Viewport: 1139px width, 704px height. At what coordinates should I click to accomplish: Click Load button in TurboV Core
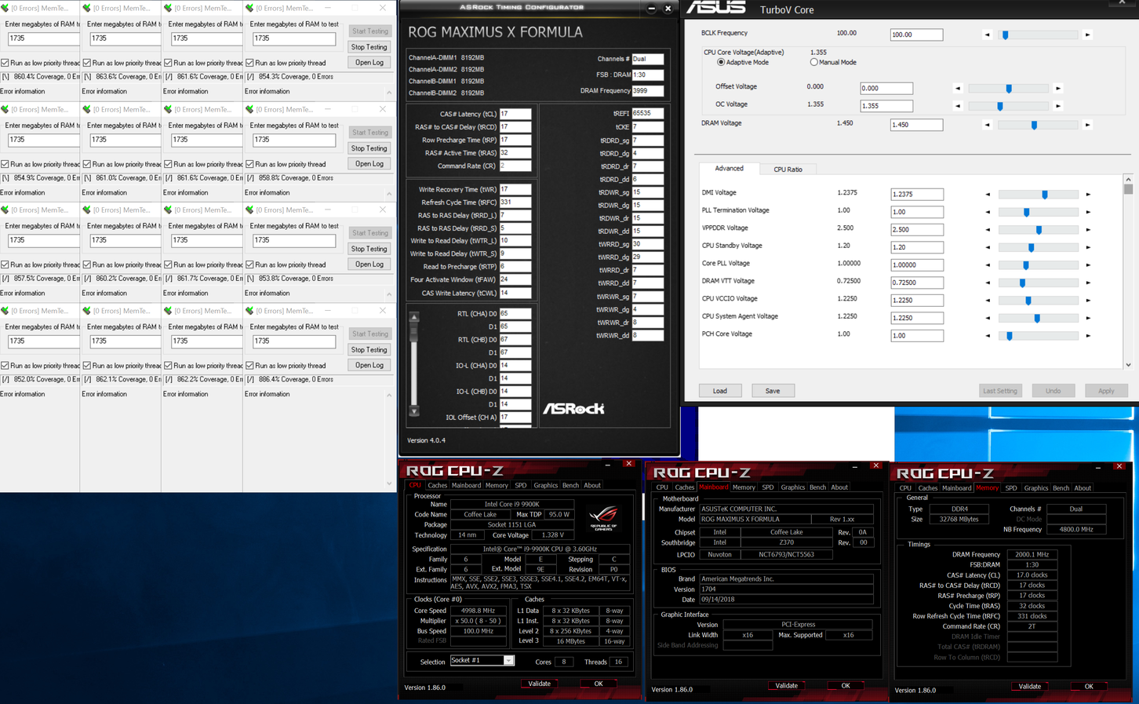719,391
